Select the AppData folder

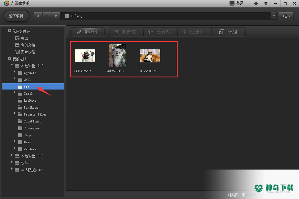27,73
